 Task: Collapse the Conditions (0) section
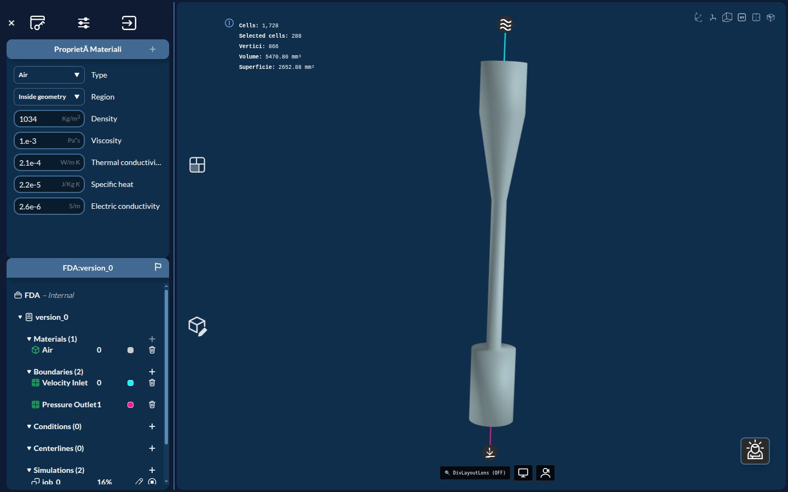[29, 426]
